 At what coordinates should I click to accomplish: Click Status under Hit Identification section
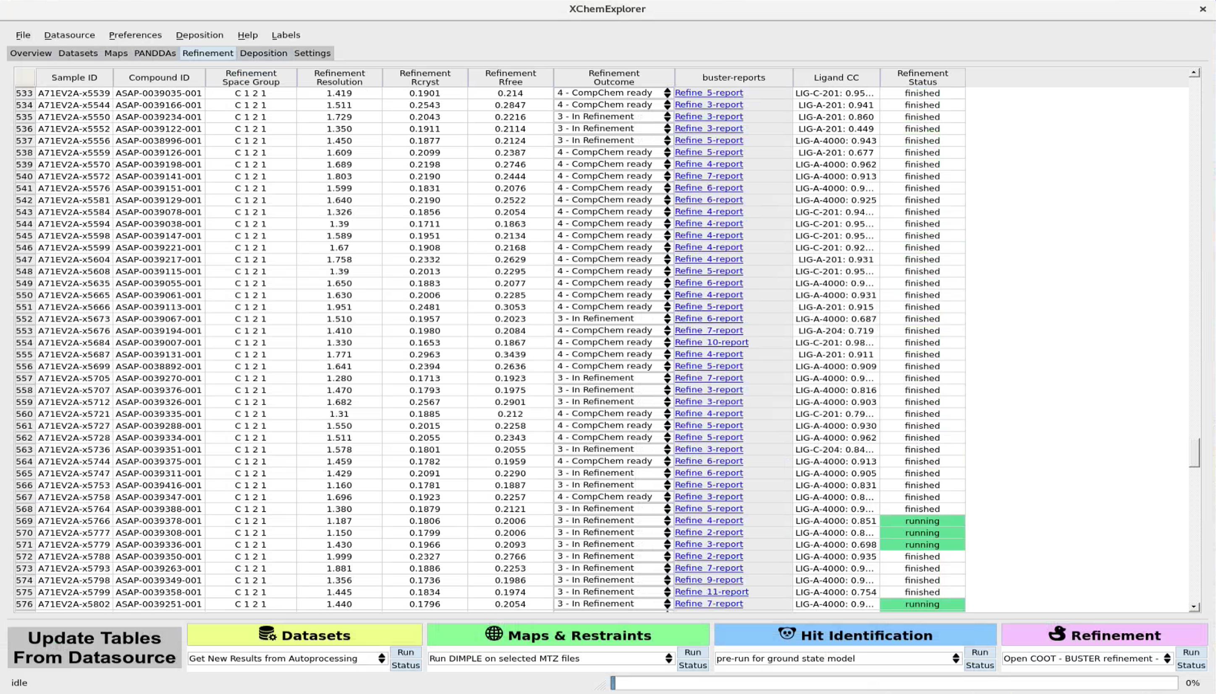pos(980,665)
